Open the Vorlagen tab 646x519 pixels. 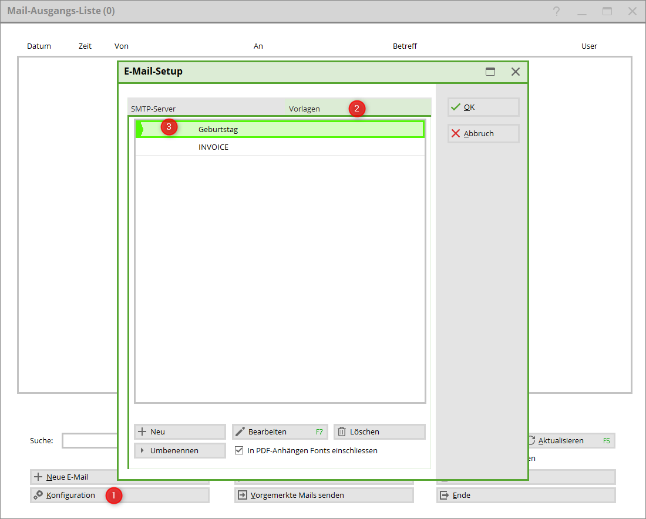pyautogui.click(x=304, y=109)
